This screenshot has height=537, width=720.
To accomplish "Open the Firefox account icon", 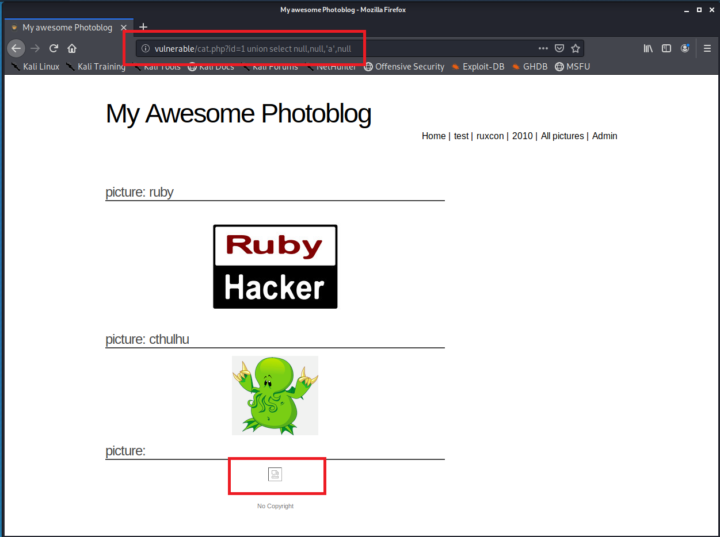I will 685,48.
